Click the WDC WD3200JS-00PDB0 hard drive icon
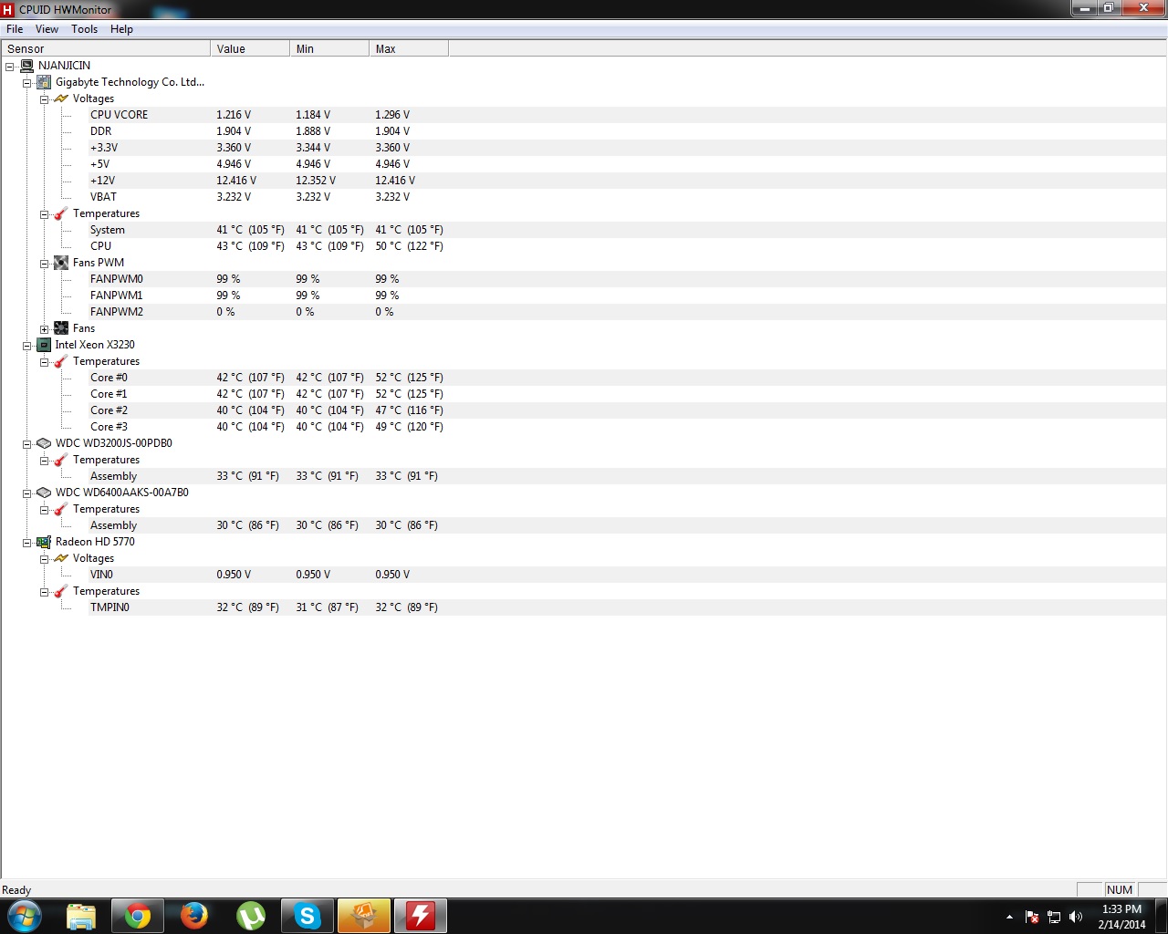This screenshot has width=1168, height=934. (44, 443)
